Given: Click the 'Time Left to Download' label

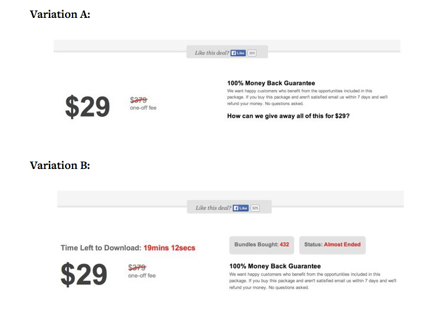Looking at the screenshot, I should pos(101,248).
